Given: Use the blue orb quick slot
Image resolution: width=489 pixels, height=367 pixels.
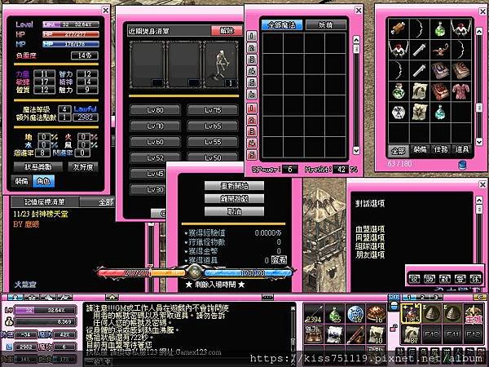Looking at the screenshot, I should tap(355, 314).
